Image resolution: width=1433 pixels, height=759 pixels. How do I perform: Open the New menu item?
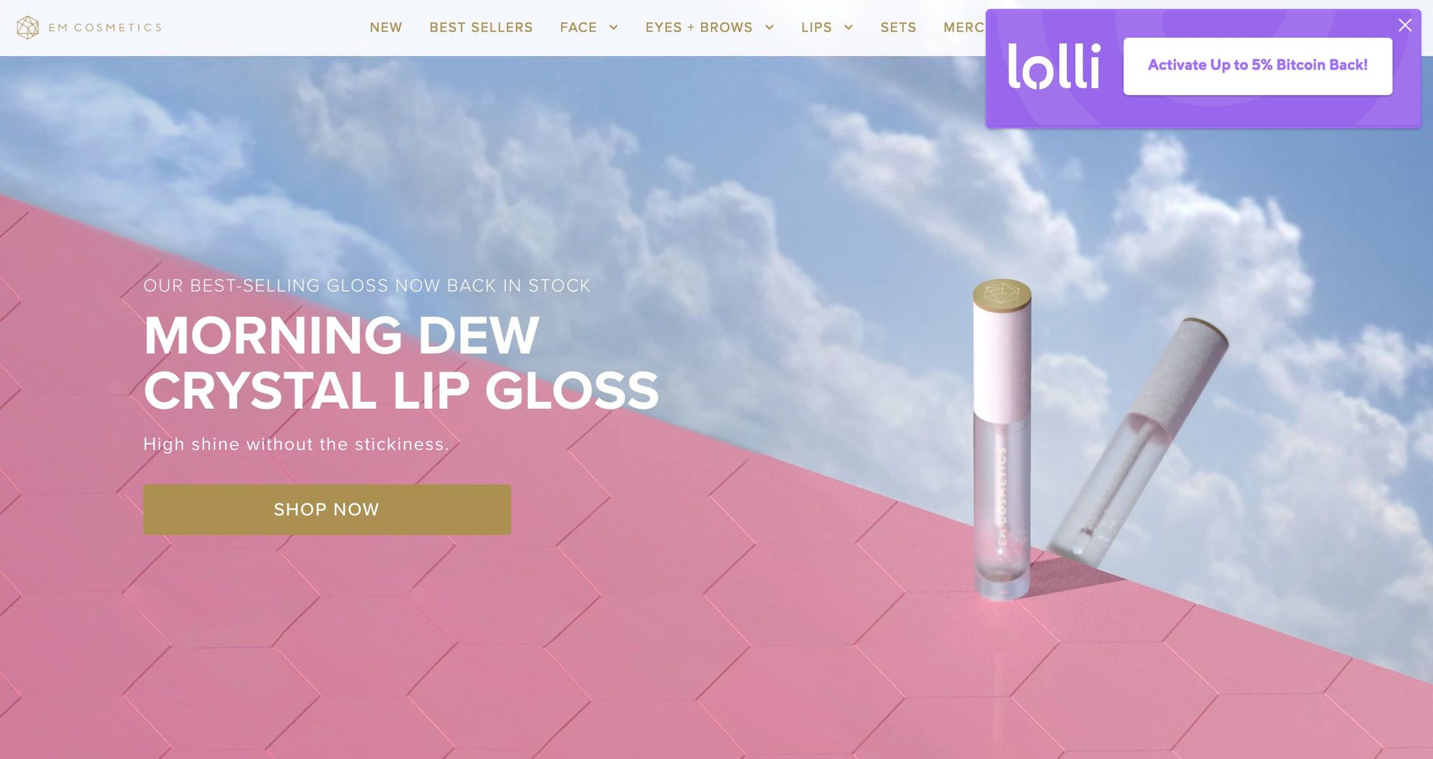[x=385, y=27]
